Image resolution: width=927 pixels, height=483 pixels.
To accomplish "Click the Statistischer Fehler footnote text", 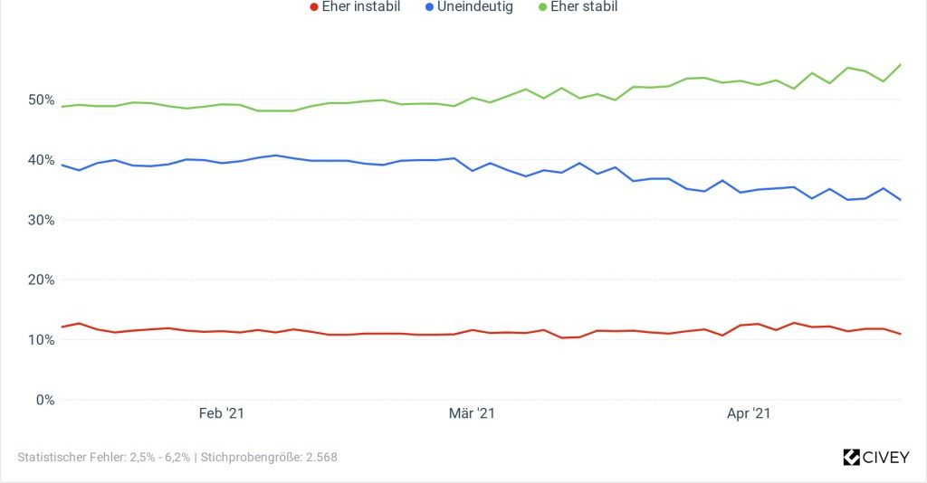I will click(x=104, y=458).
